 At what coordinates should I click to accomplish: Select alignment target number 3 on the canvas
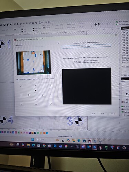[75, 121]
